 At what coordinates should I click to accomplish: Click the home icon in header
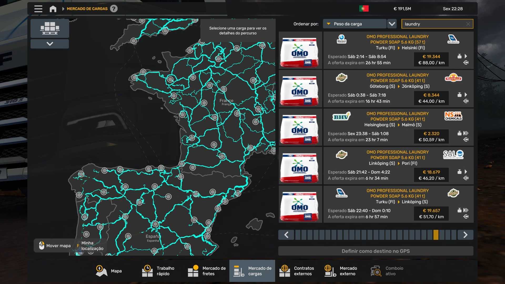coord(53,9)
